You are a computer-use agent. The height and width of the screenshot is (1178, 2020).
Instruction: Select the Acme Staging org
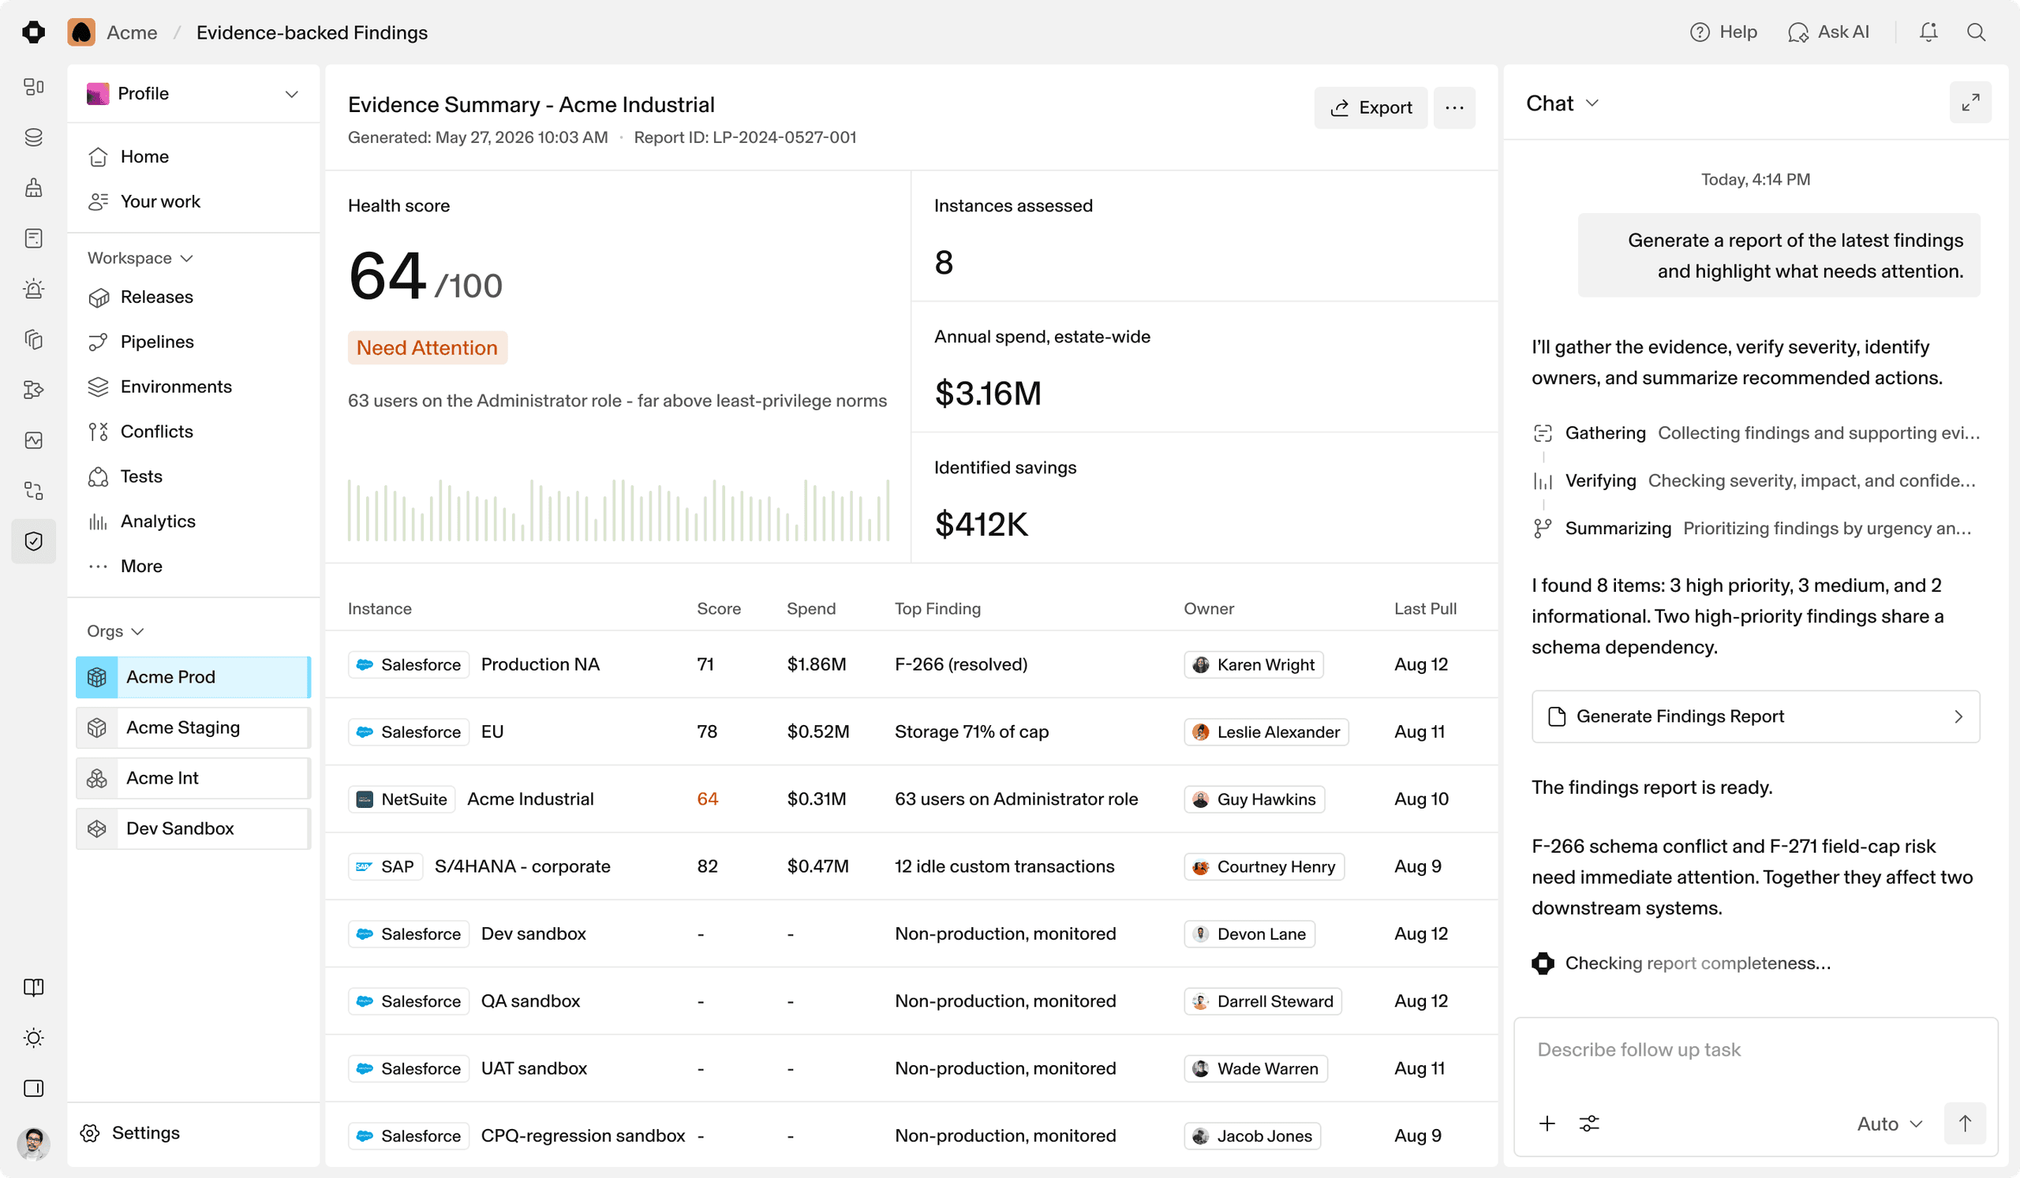click(193, 727)
